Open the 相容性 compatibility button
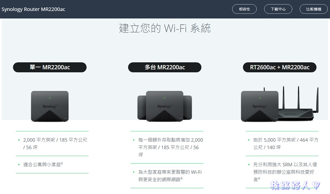The height and width of the screenshot is (194, 330). coord(244,9)
